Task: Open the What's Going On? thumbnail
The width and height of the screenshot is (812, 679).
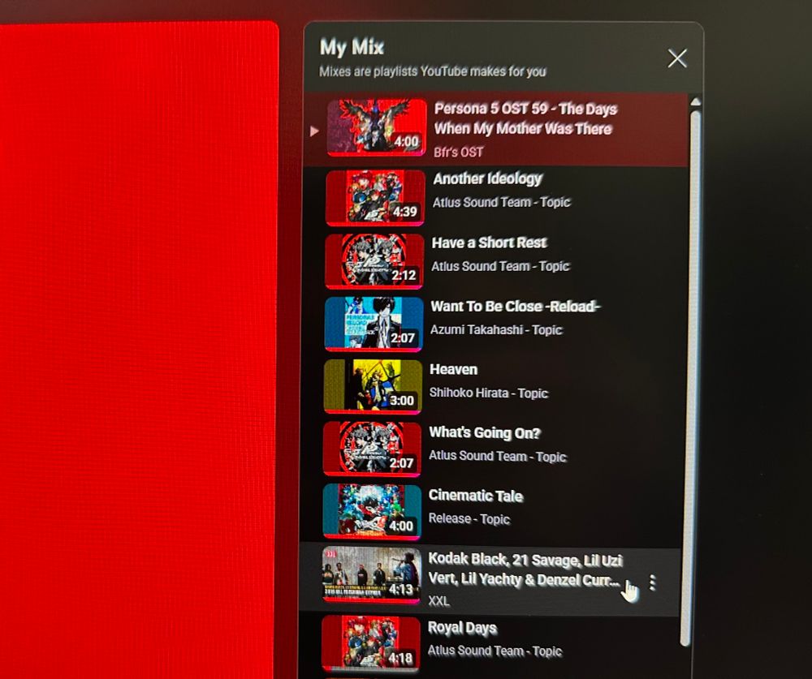Action: 372,449
